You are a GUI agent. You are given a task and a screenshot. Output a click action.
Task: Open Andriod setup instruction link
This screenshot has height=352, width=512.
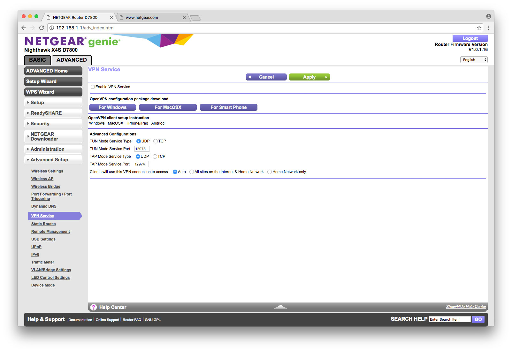pos(158,123)
